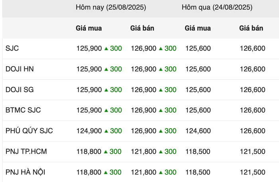Click the green up arrow in SJC sell price
The height and width of the screenshot is (182, 279).
pyautogui.click(x=161, y=49)
